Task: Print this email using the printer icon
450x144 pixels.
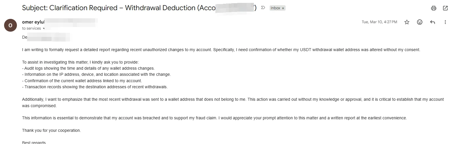Action: coord(433,8)
